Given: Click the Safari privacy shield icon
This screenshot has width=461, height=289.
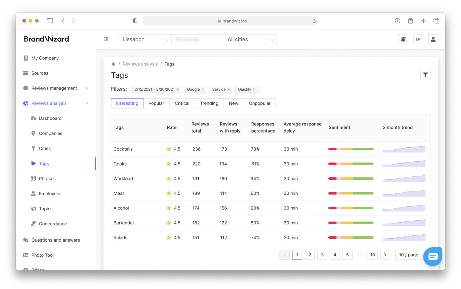Looking at the screenshot, I should (135, 21).
